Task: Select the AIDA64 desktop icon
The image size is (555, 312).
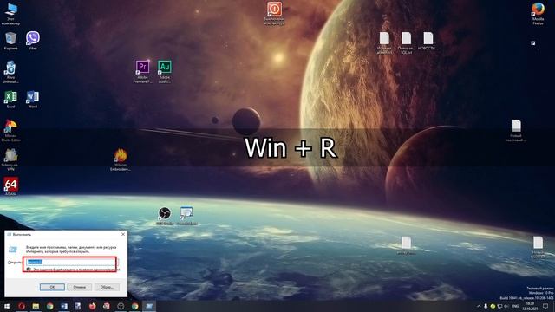Action: pyautogui.click(x=10, y=186)
